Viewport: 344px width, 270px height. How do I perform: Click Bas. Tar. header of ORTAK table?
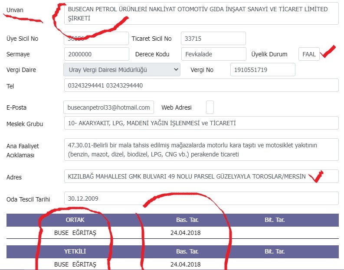pyautogui.click(x=187, y=220)
